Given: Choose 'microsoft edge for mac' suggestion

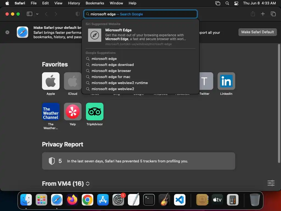Looking at the screenshot, I should (141, 77).
